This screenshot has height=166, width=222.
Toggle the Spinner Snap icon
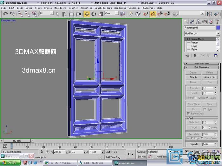(x=167, y=14)
